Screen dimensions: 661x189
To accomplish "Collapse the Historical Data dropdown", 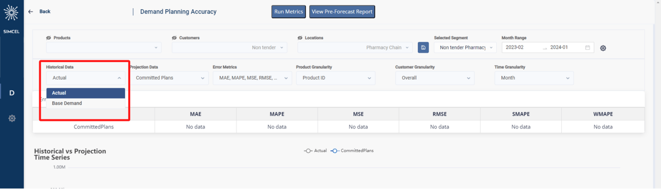I will [86, 78].
